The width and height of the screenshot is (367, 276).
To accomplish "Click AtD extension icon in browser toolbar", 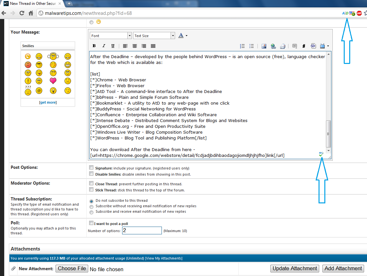I will [x=345, y=13].
